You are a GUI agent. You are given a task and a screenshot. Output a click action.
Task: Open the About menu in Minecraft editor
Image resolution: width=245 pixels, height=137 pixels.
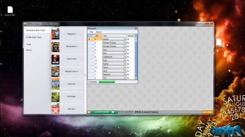pos(99,32)
